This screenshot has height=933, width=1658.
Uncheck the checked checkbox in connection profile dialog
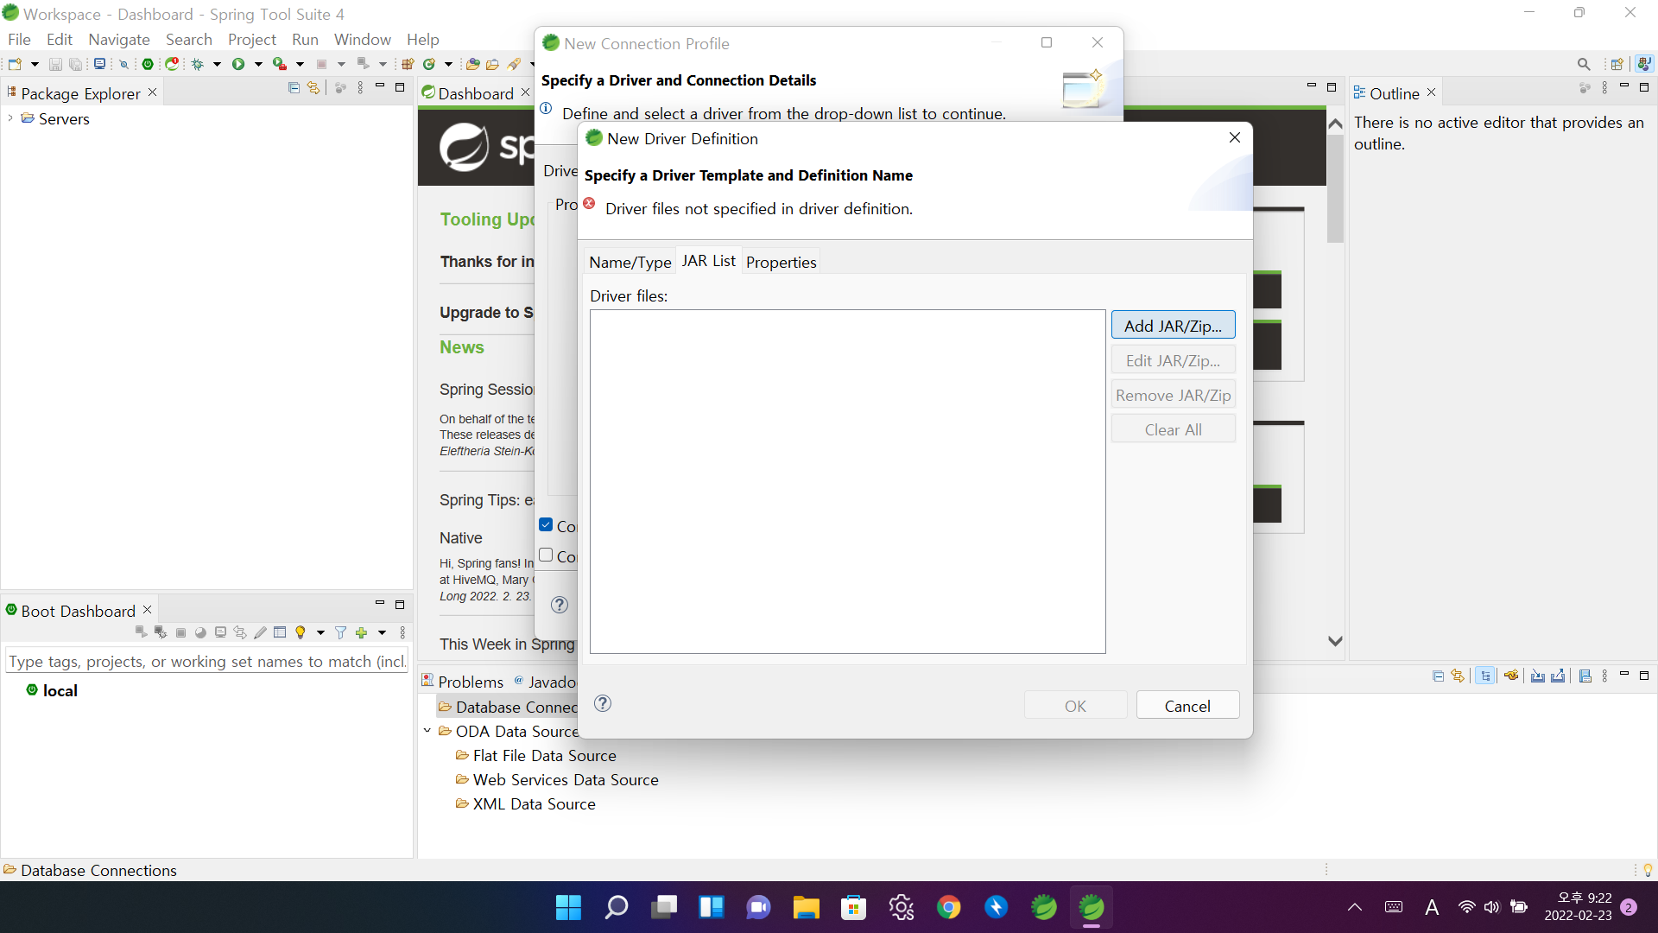click(546, 525)
